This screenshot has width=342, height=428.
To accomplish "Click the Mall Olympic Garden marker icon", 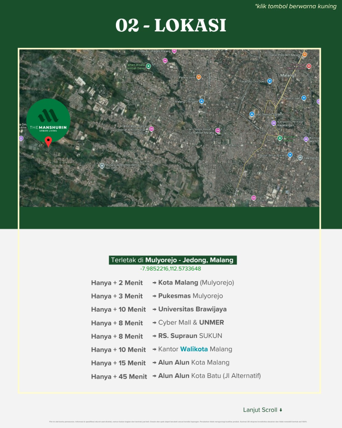I will pyautogui.click(x=252, y=114).
